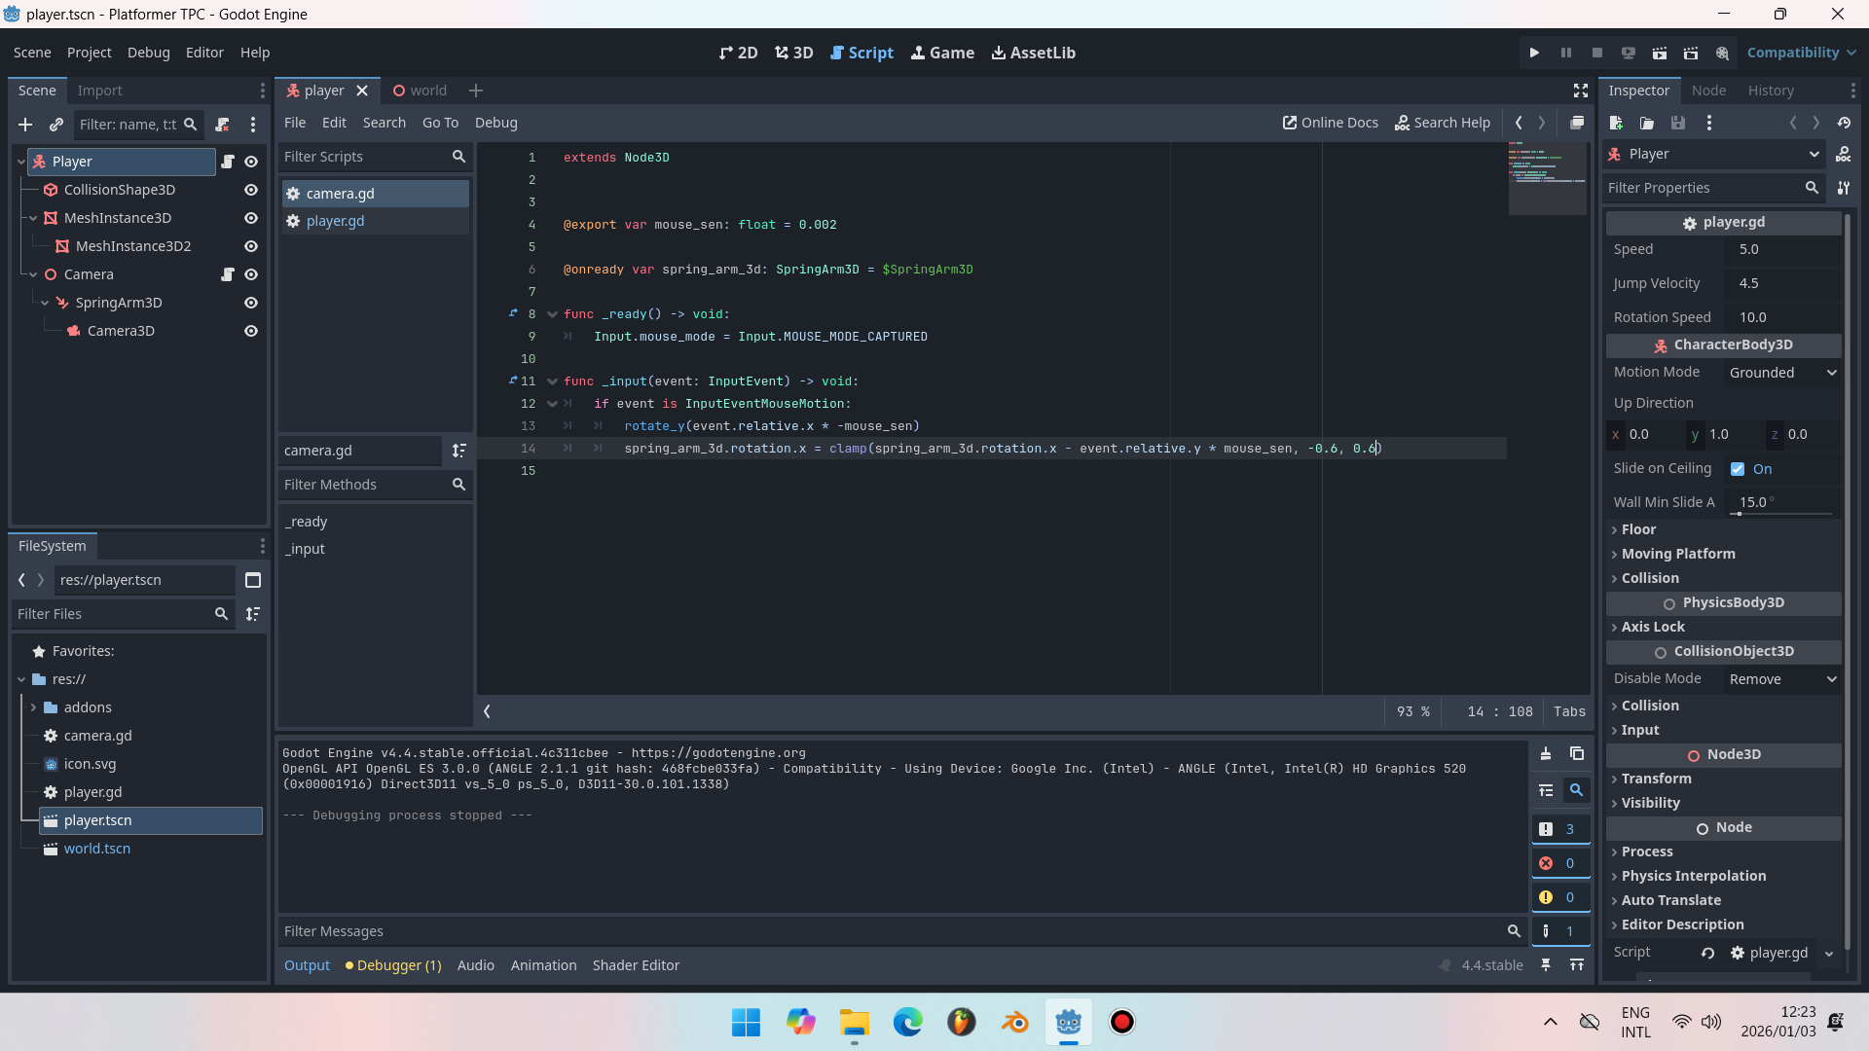Uncheck the Slide on Ceiling checkbox
The height and width of the screenshot is (1051, 1869).
(1738, 469)
